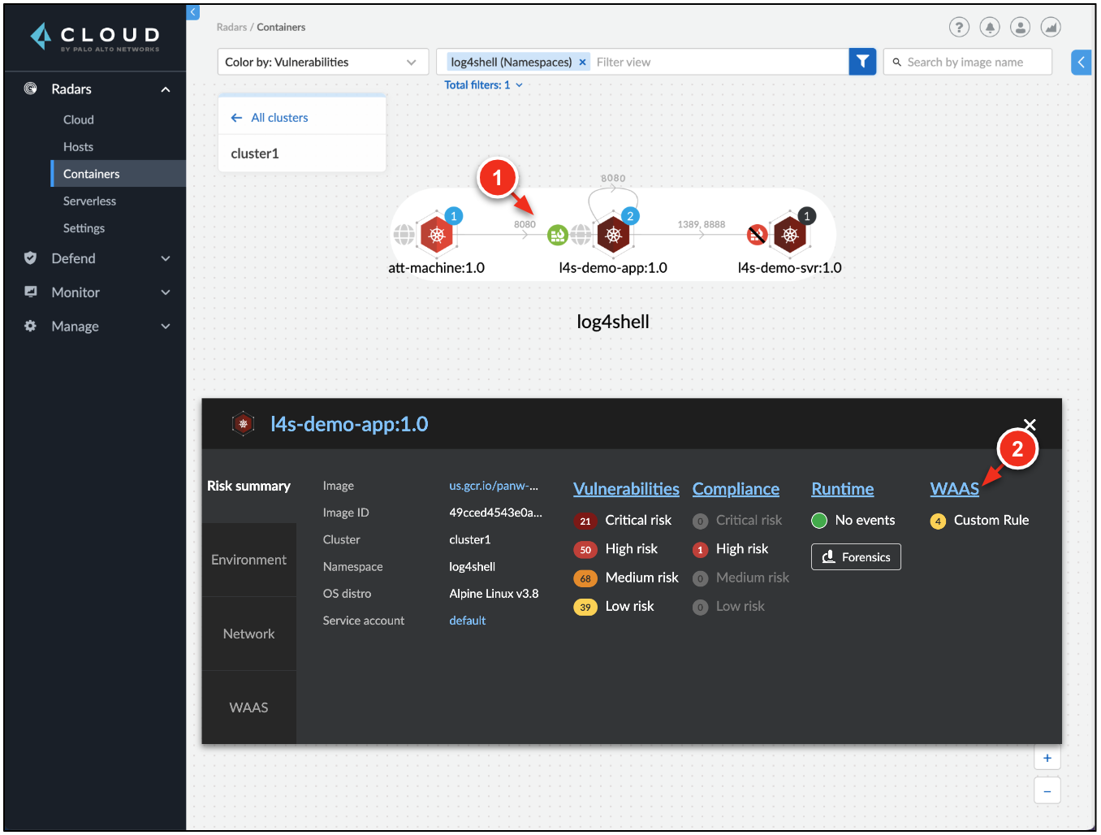Viewport: 1101px width, 835px height.
Task: Click the green WAAS firewall icon on l4s-demo-app
Action: (557, 235)
